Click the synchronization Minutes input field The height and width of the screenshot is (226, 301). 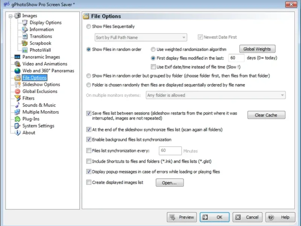click(x=170, y=151)
